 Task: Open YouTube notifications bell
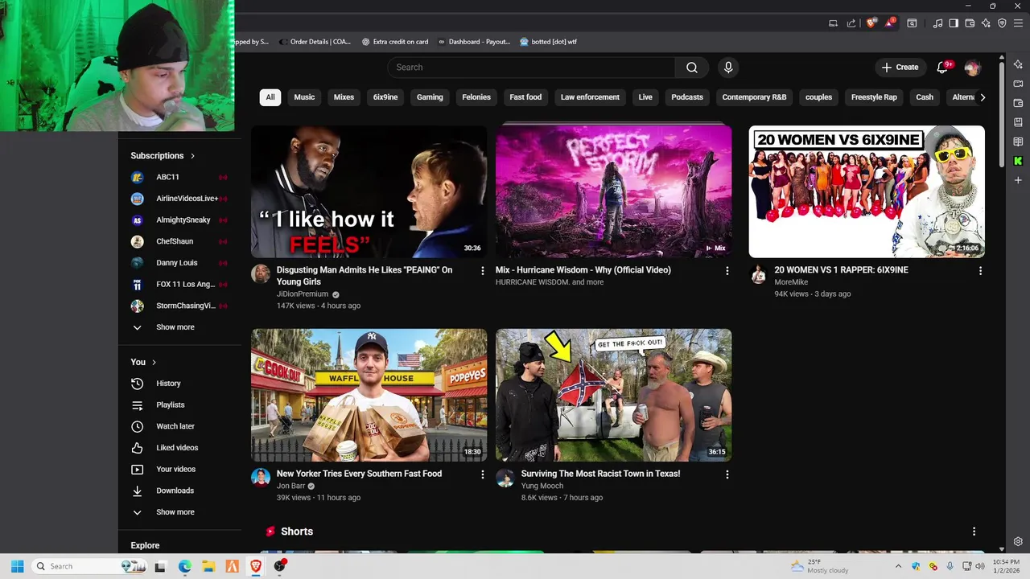(x=942, y=68)
